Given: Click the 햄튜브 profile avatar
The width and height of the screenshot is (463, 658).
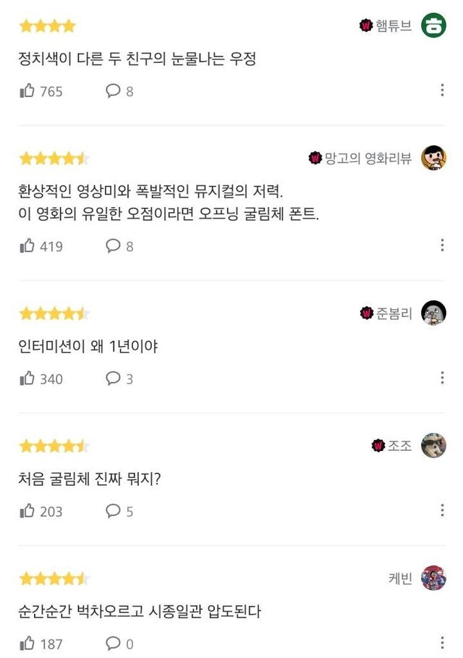Looking at the screenshot, I should [433, 26].
